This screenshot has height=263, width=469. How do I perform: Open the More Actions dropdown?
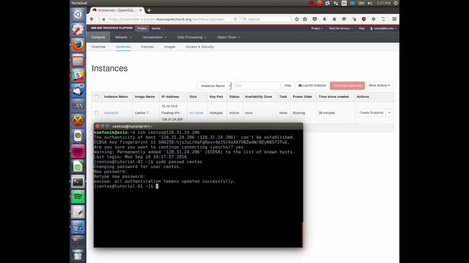tap(379, 85)
